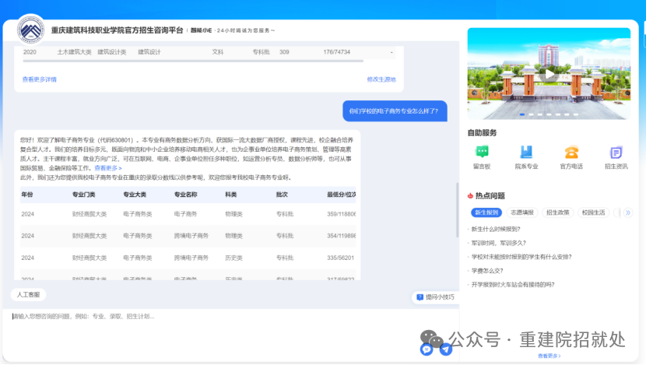Image resolution: width=646 pixels, height=365 pixels.
Task: Click the 留言板 message board icon
Action: [x=482, y=153]
